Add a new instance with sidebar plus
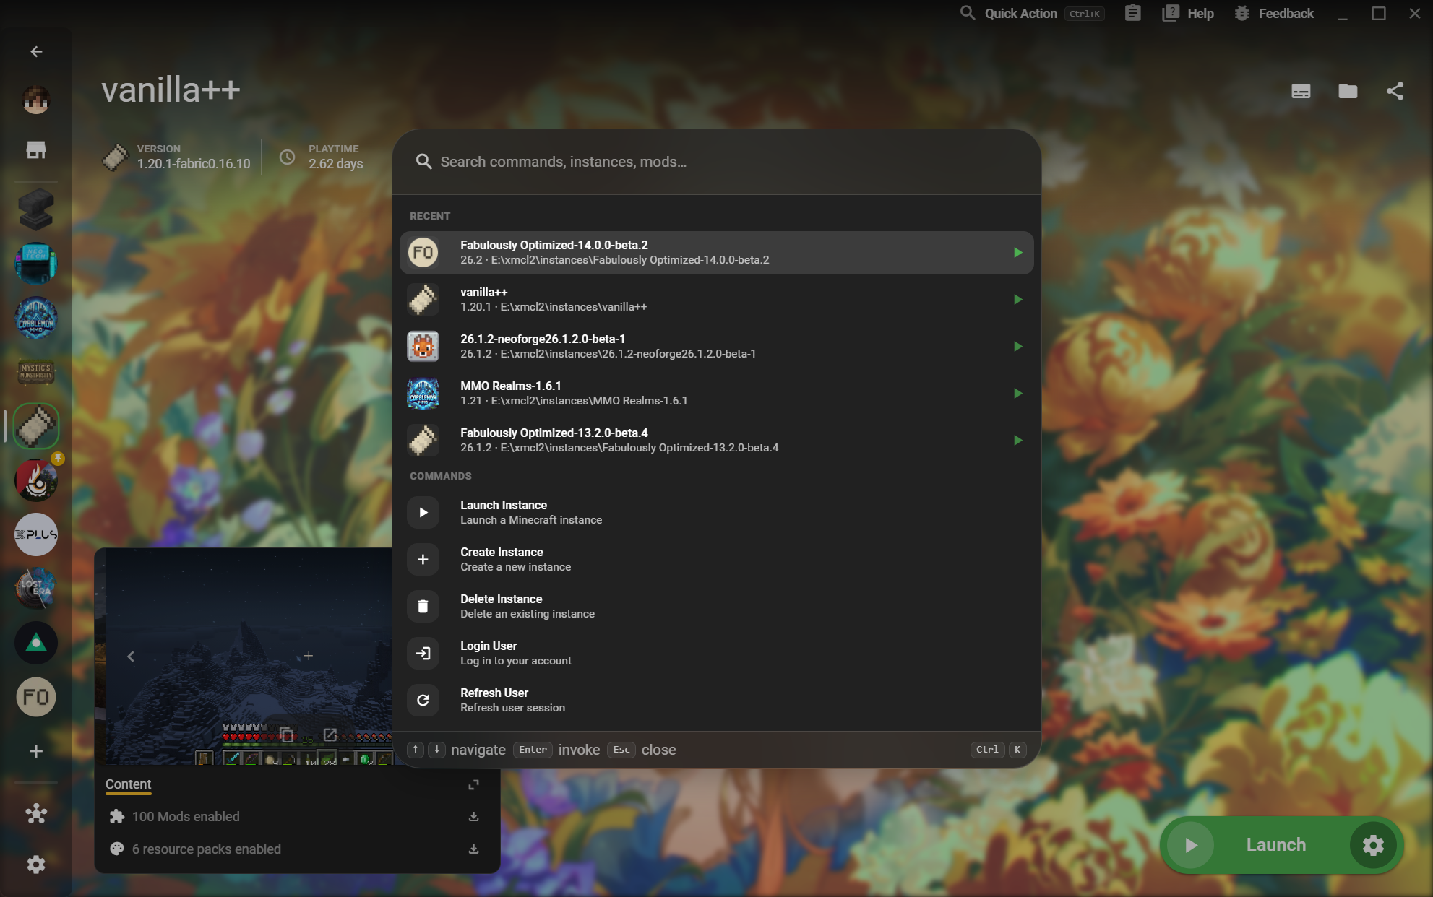This screenshot has height=897, width=1433. (36, 751)
